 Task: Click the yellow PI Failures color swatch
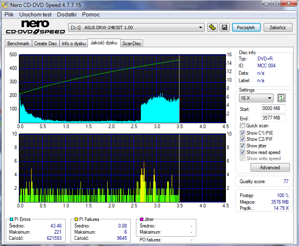click(76, 219)
